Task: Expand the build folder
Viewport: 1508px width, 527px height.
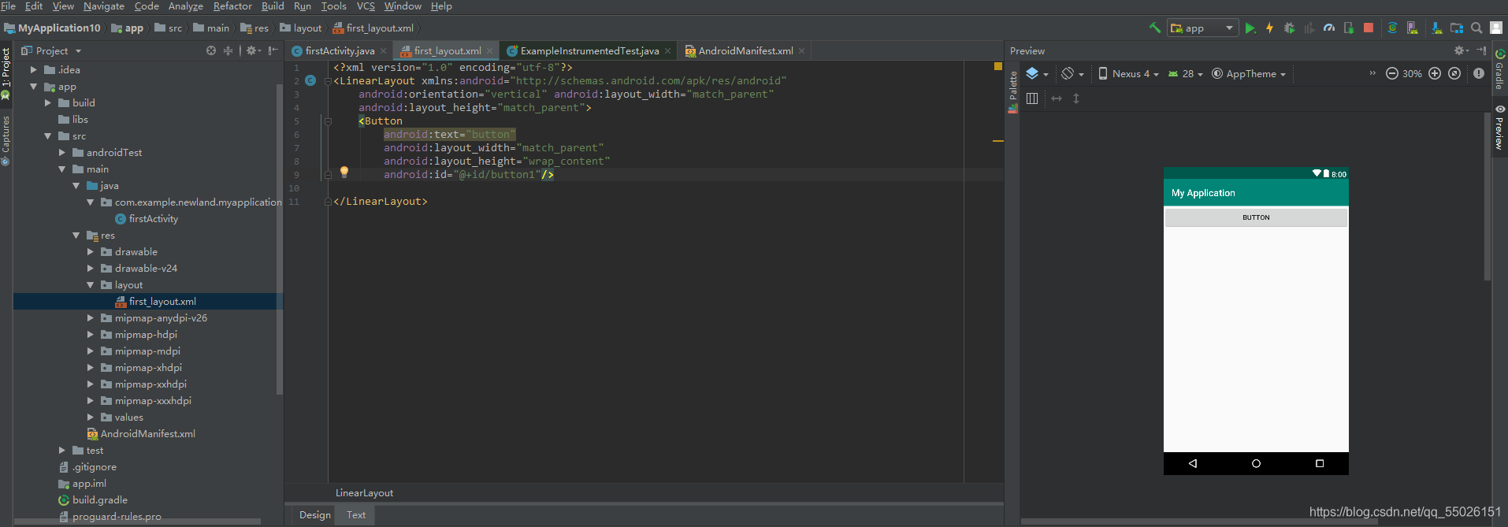Action: [48, 102]
